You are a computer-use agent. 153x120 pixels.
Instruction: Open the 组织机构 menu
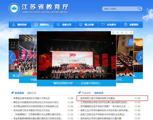tap(20, 24)
